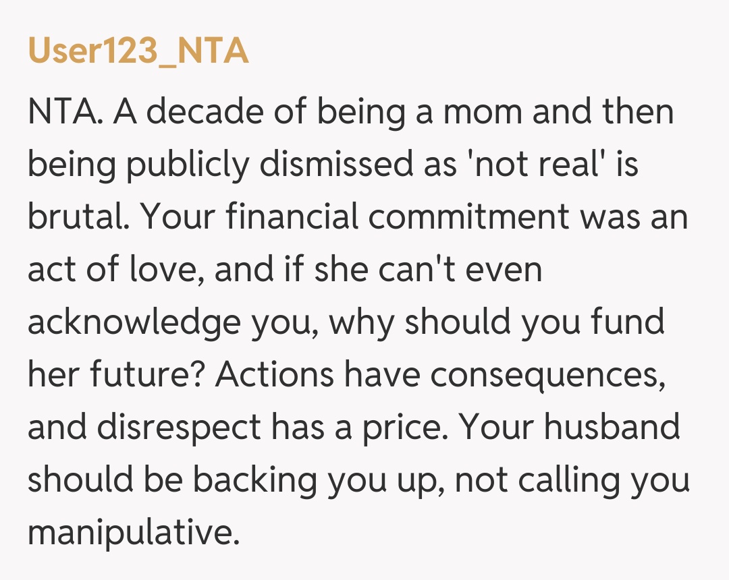This screenshot has width=729, height=580.
Task: Click the word 'fund' in the comment
Action: 628,322
